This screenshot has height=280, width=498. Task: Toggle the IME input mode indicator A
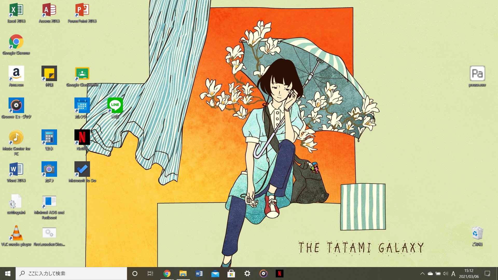click(453, 274)
